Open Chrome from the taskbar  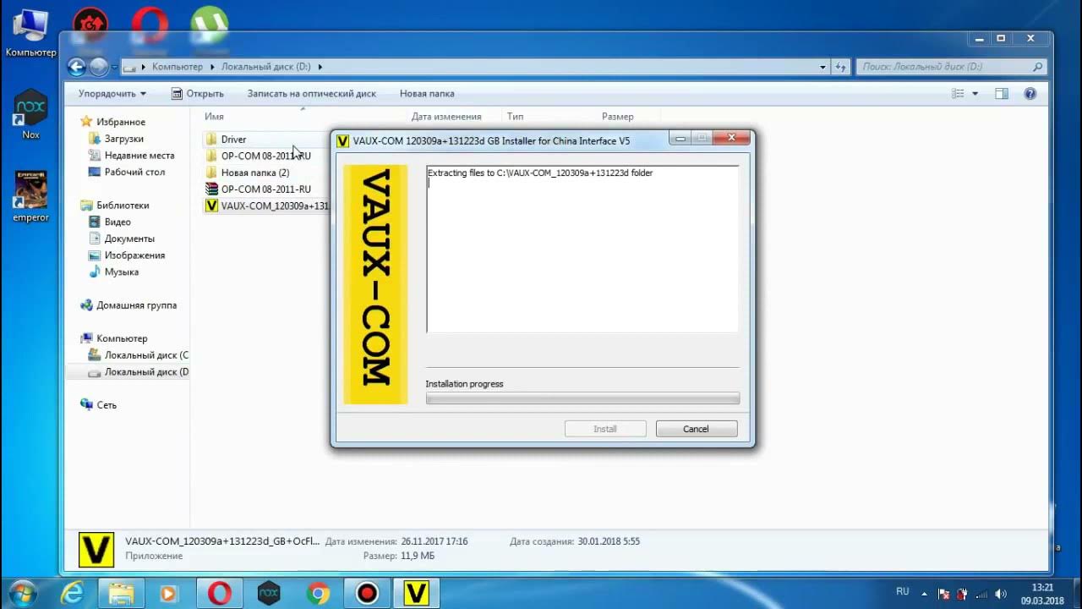pos(319,594)
